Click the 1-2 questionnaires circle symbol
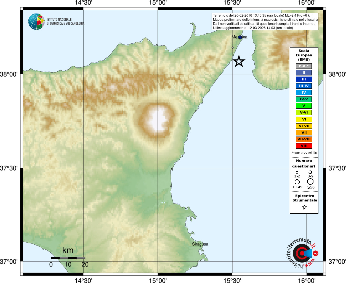The width and height of the screenshot is (346, 283). [x=297, y=172]
